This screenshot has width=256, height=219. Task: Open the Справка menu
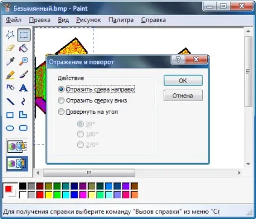pyautogui.click(x=153, y=20)
